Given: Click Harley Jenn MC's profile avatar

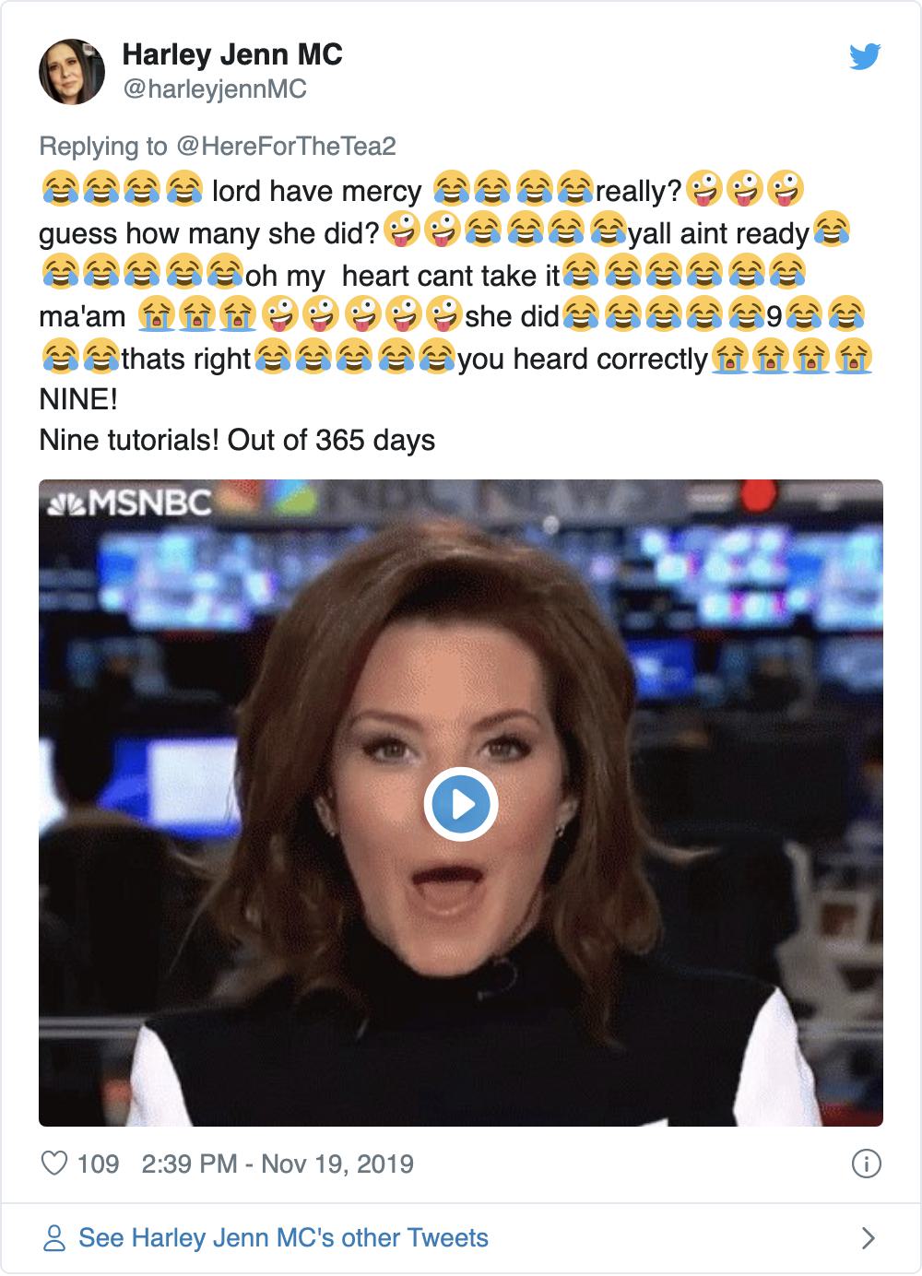Looking at the screenshot, I should click(x=72, y=72).
